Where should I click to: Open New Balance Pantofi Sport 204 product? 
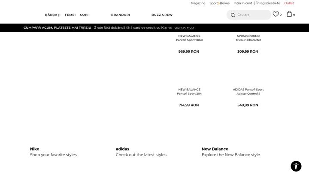189,91
